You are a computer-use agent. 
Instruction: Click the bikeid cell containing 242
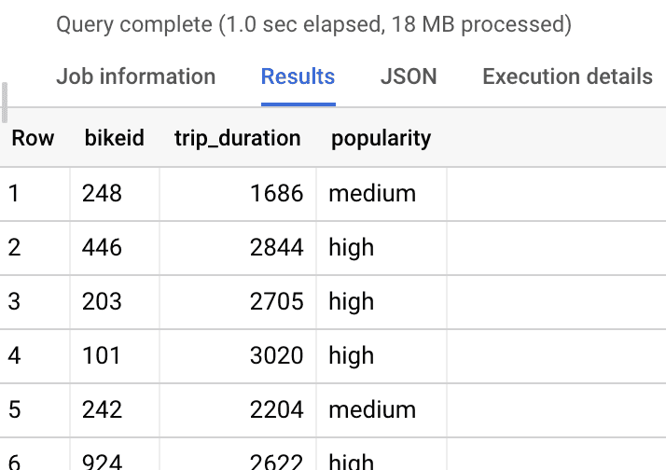click(x=102, y=409)
